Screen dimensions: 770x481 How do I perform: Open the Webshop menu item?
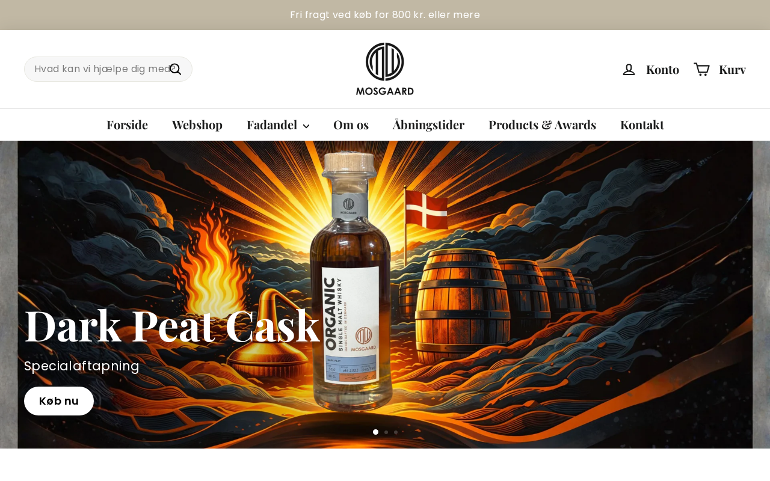click(197, 125)
